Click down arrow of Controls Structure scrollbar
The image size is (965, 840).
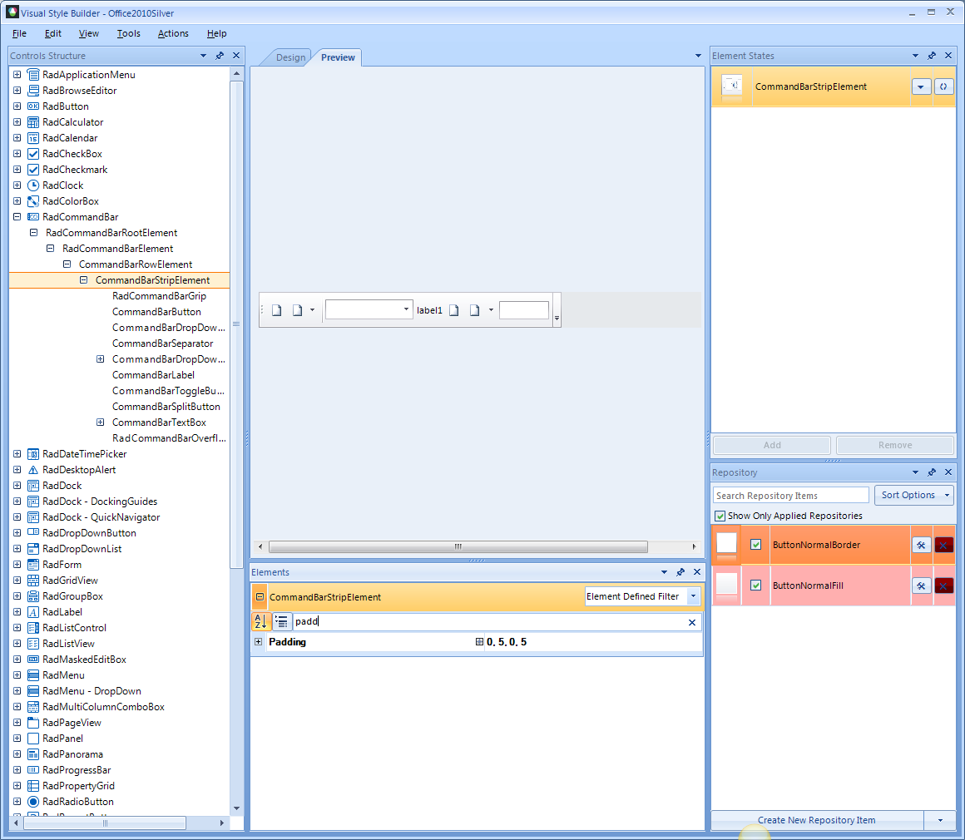236,808
